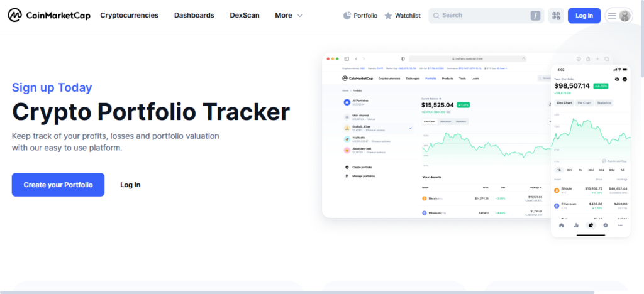Select All range in phone mockup
The image size is (644, 294).
[622, 170]
